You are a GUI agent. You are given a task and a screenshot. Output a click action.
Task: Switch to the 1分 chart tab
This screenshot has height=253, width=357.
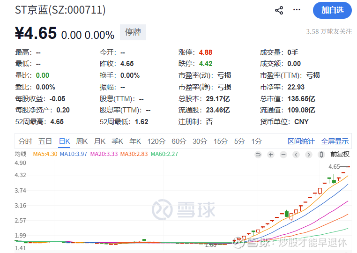point(256,141)
